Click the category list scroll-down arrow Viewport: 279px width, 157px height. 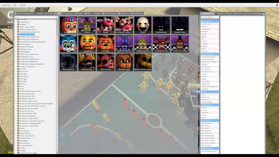57,153
